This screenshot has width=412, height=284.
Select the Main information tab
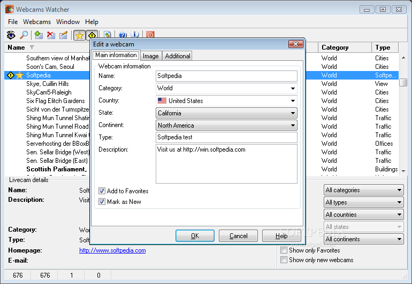point(116,55)
